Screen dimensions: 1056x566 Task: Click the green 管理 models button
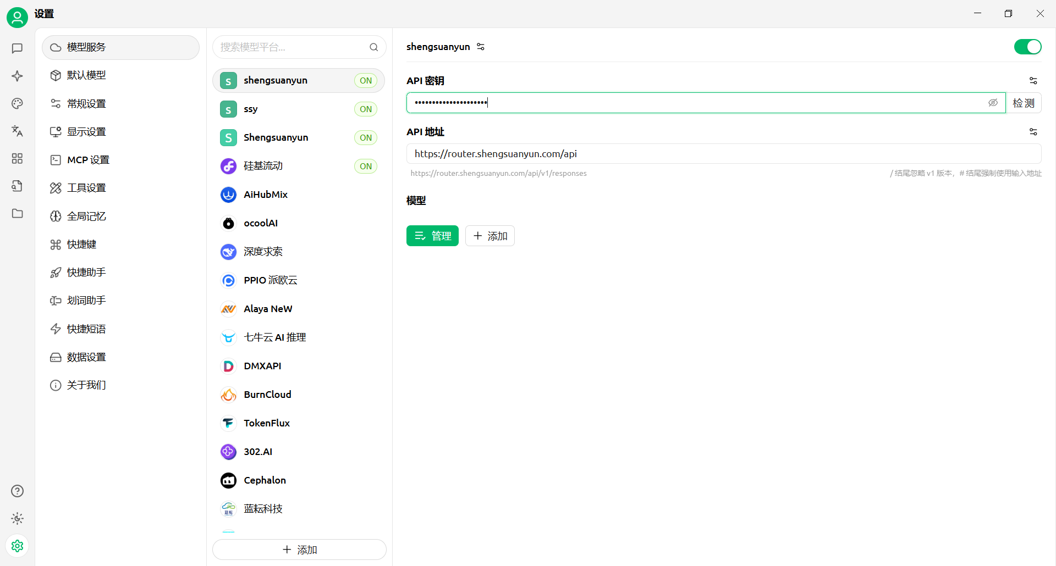(x=432, y=236)
